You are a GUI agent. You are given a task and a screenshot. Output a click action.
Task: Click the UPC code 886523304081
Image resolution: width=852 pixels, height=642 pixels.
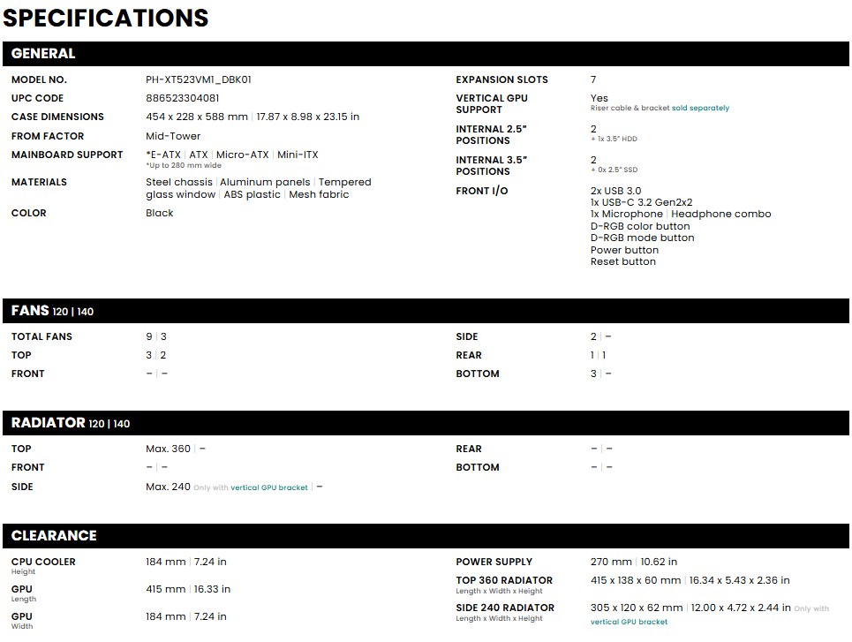point(183,98)
